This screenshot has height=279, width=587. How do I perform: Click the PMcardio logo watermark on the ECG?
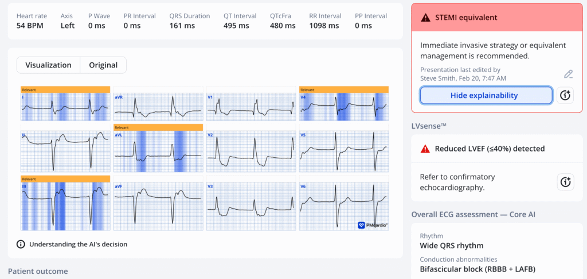pos(373,225)
